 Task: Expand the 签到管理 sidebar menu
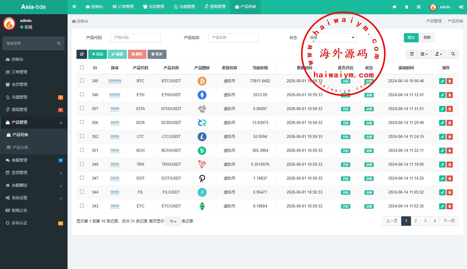pyautogui.click(x=34, y=173)
